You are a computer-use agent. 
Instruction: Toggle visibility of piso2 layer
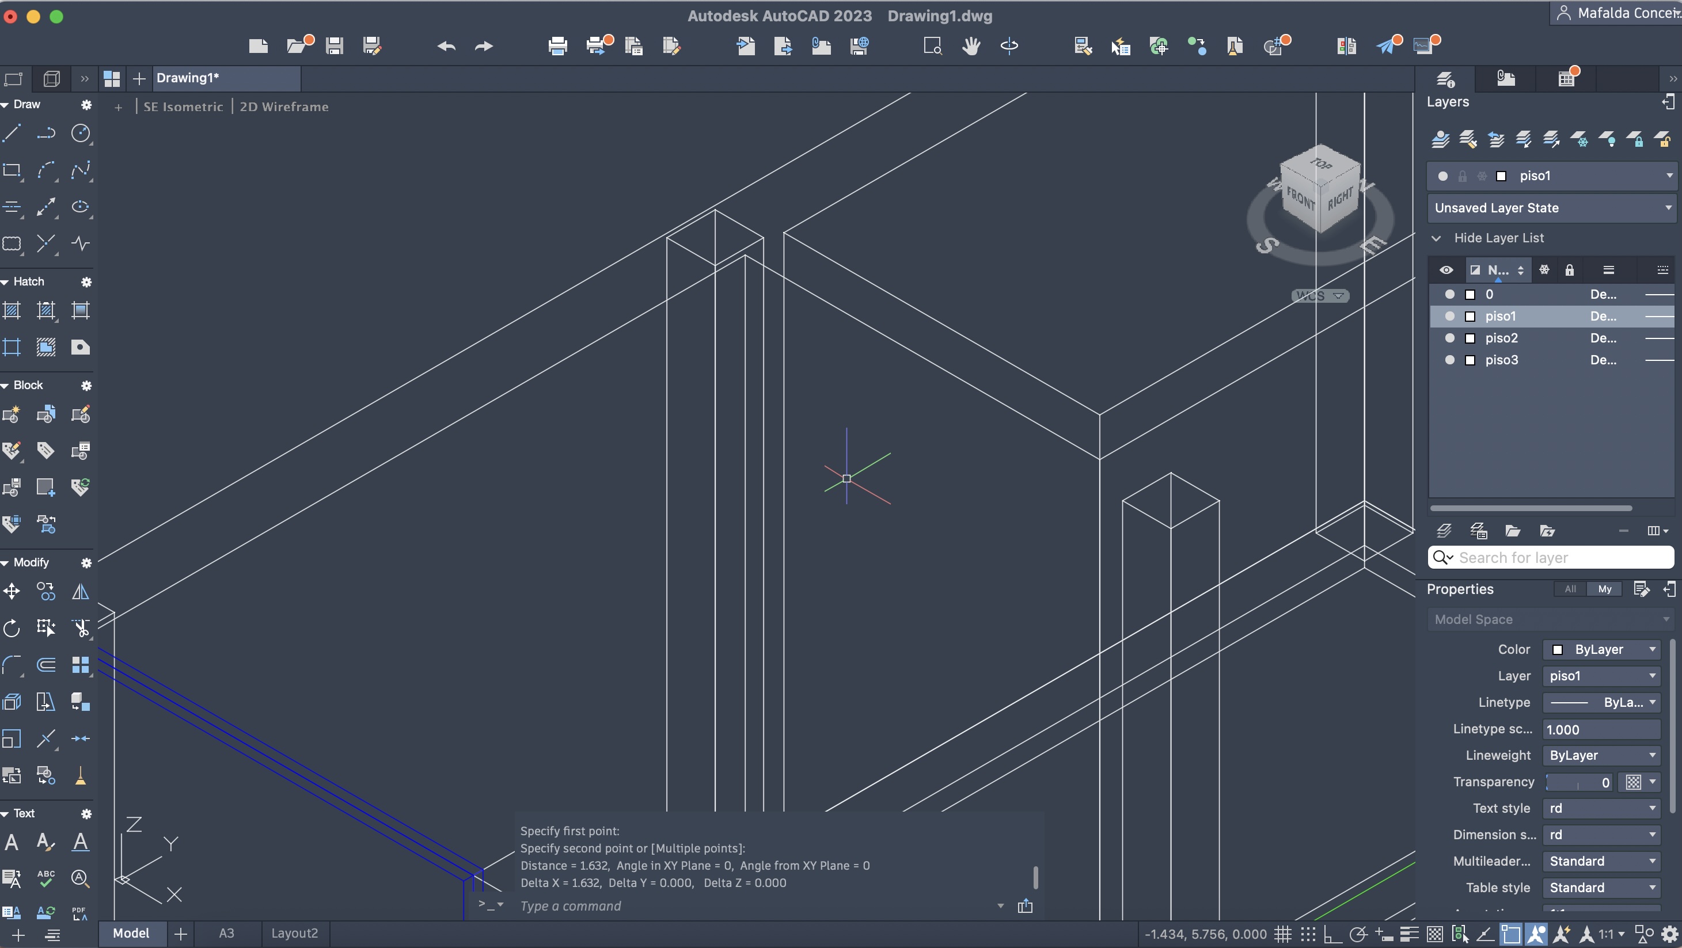(1449, 338)
